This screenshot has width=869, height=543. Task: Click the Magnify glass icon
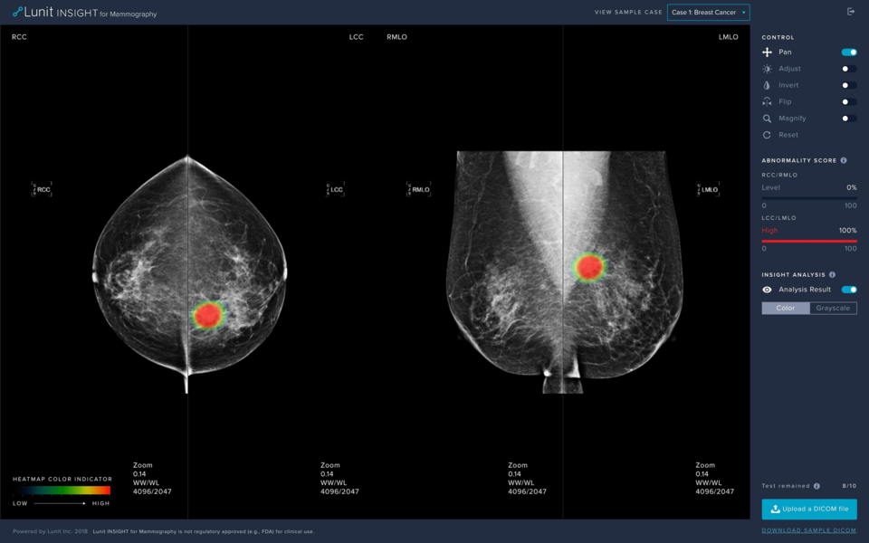767,119
